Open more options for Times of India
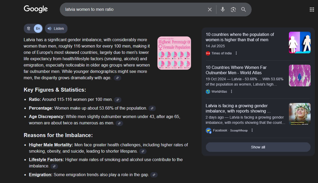The height and width of the screenshot is (183, 318). 236,53
